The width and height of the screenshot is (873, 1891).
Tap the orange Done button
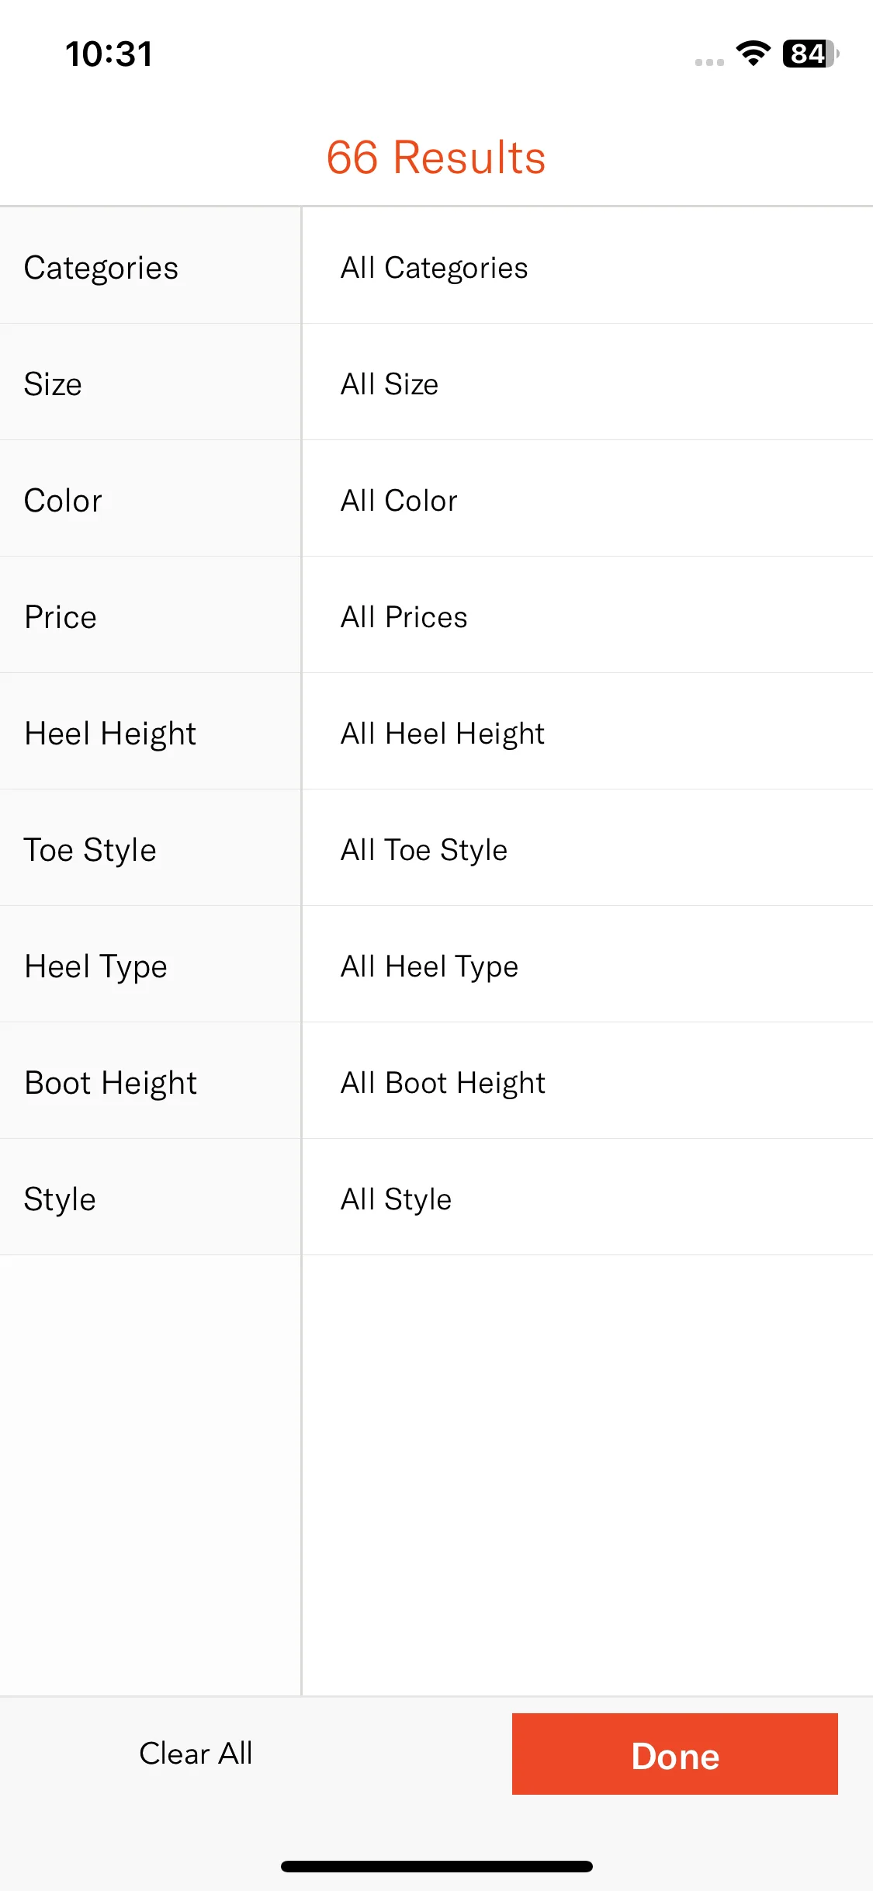click(675, 1754)
